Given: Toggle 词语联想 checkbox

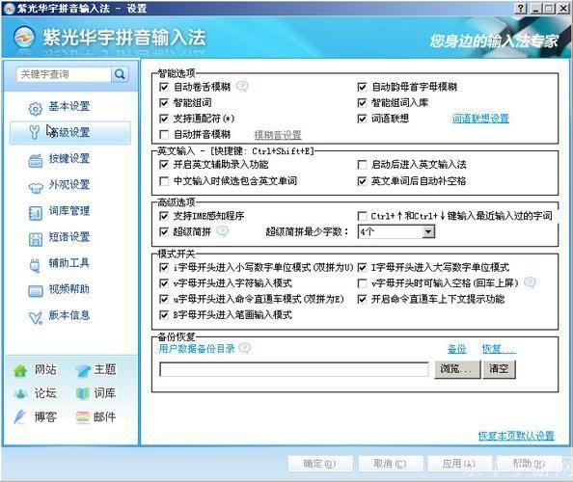Looking at the screenshot, I should pos(362,119).
